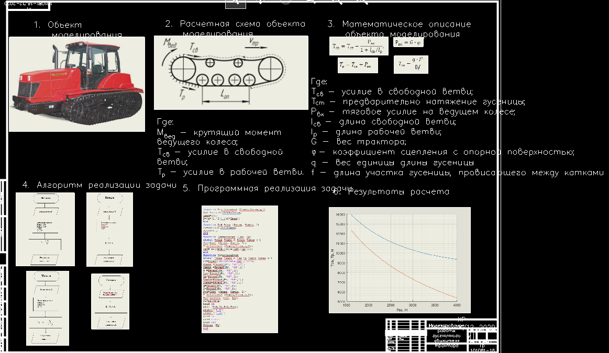Select the crawler track scheme diagram
The height and width of the screenshot is (353, 609).
[231, 73]
